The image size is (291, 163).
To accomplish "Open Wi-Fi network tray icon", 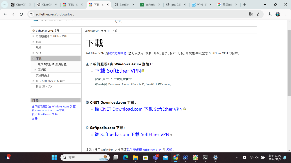I will 252,158.
